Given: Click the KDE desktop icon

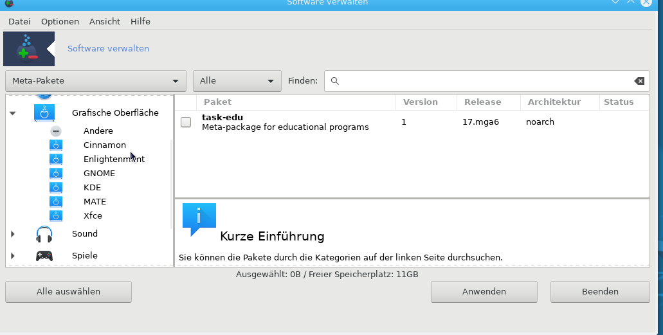Looking at the screenshot, I should [x=56, y=188].
